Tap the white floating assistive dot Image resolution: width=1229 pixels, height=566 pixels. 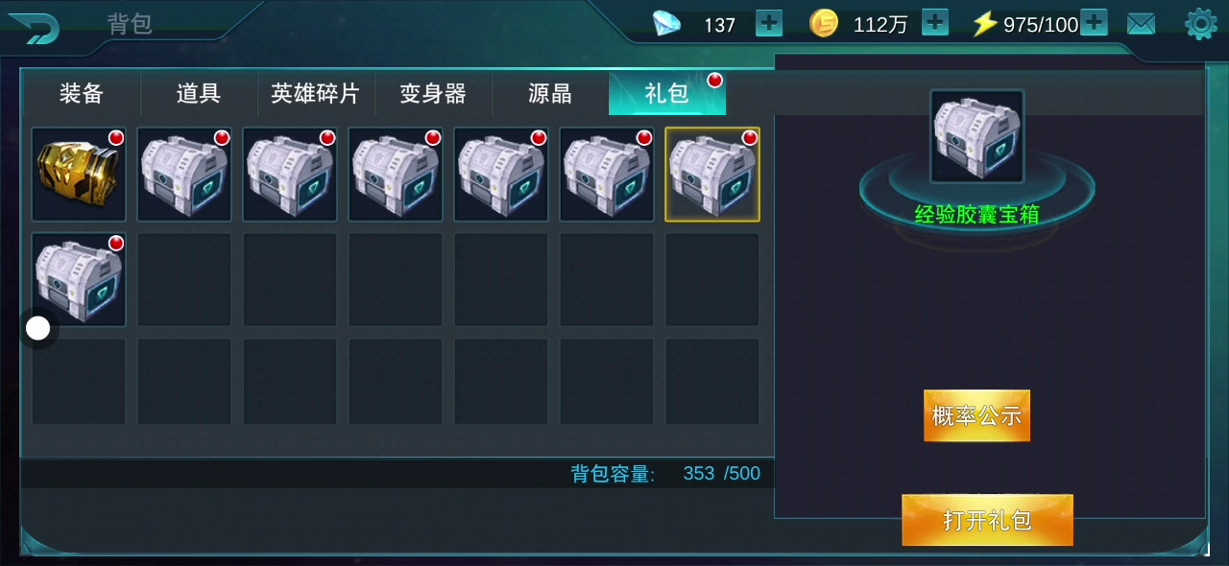pos(37,329)
